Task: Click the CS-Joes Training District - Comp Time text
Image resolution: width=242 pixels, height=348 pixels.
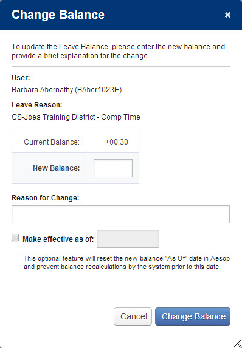Action: click(76, 117)
